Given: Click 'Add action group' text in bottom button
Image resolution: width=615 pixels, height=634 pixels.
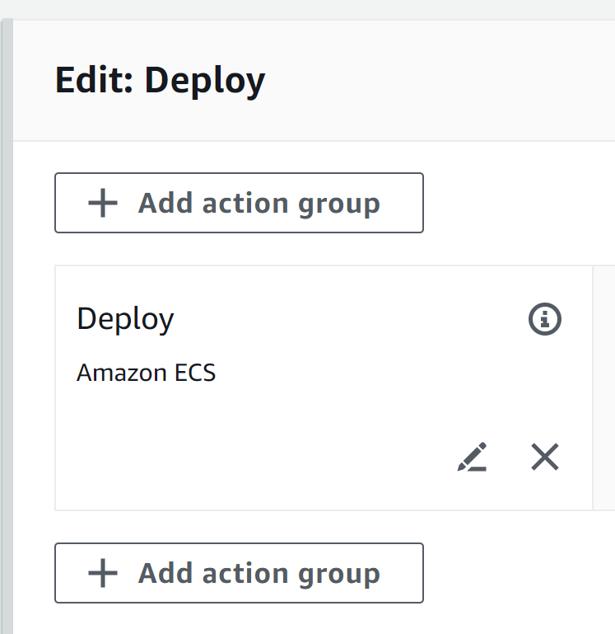Looking at the screenshot, I should [259, 573].
